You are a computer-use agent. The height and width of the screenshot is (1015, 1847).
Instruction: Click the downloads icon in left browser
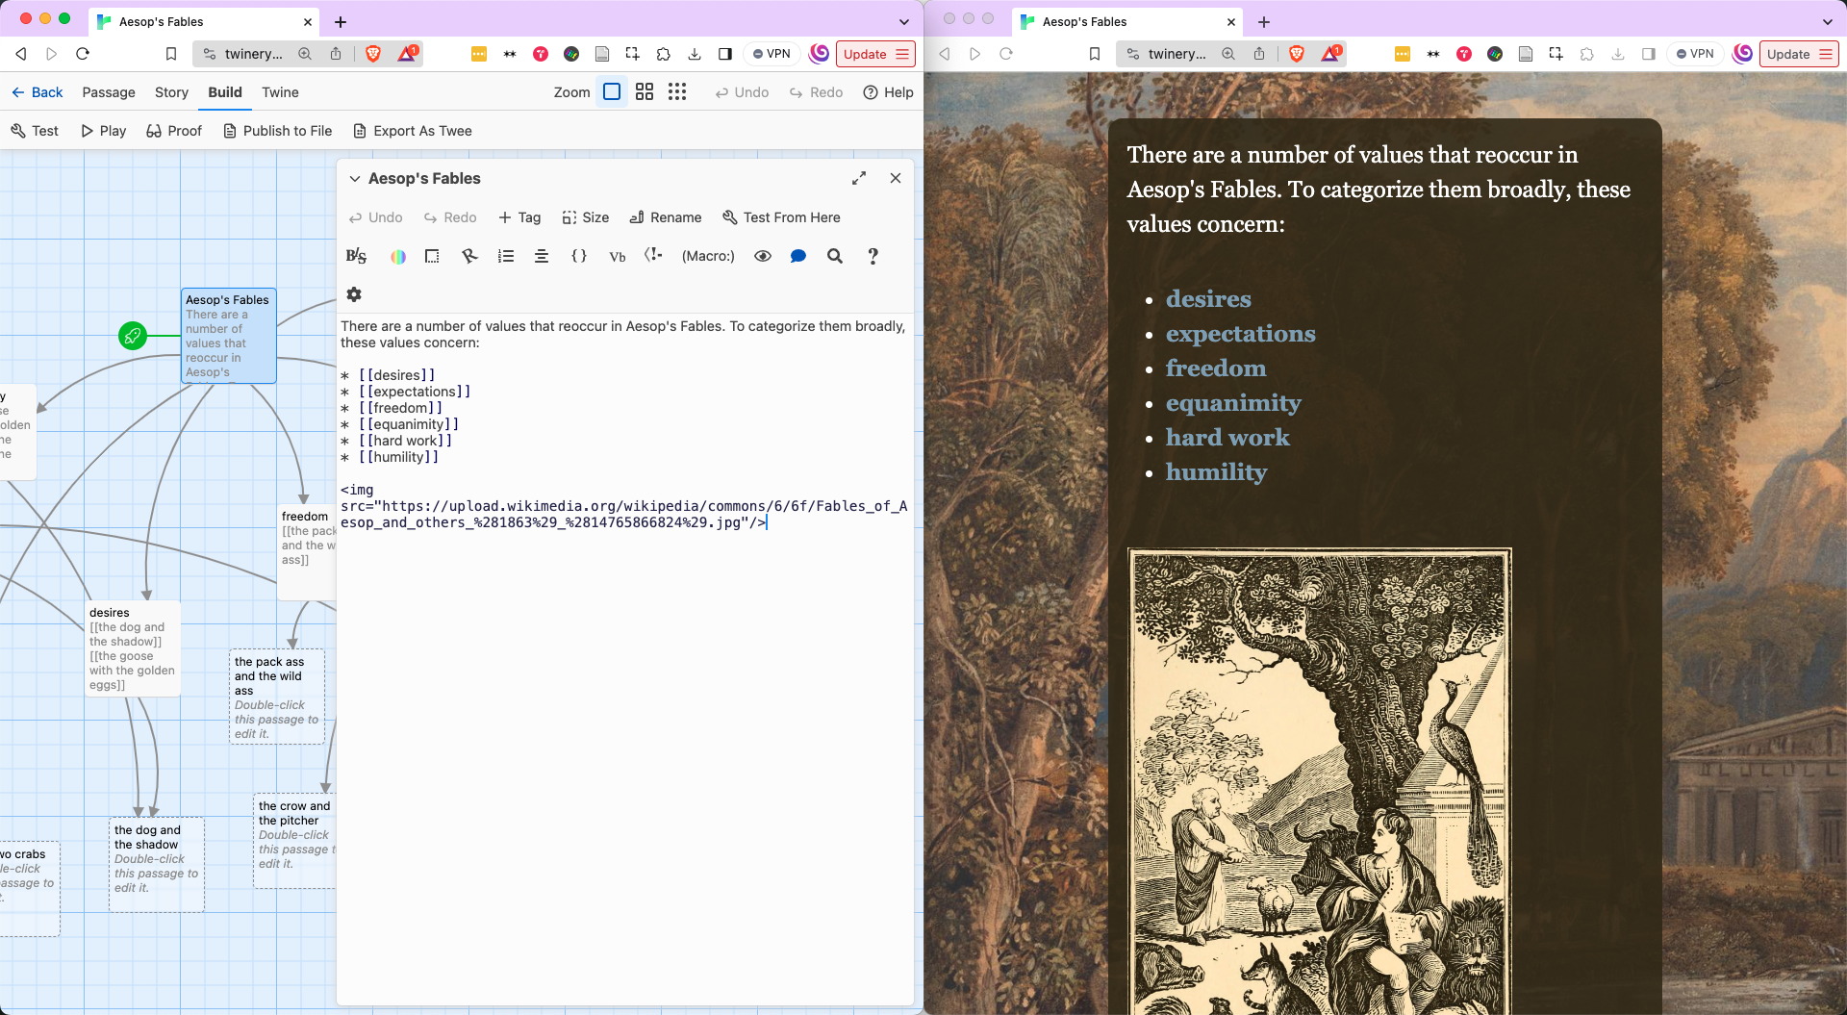pyautogui.click(x=695, y=54)
